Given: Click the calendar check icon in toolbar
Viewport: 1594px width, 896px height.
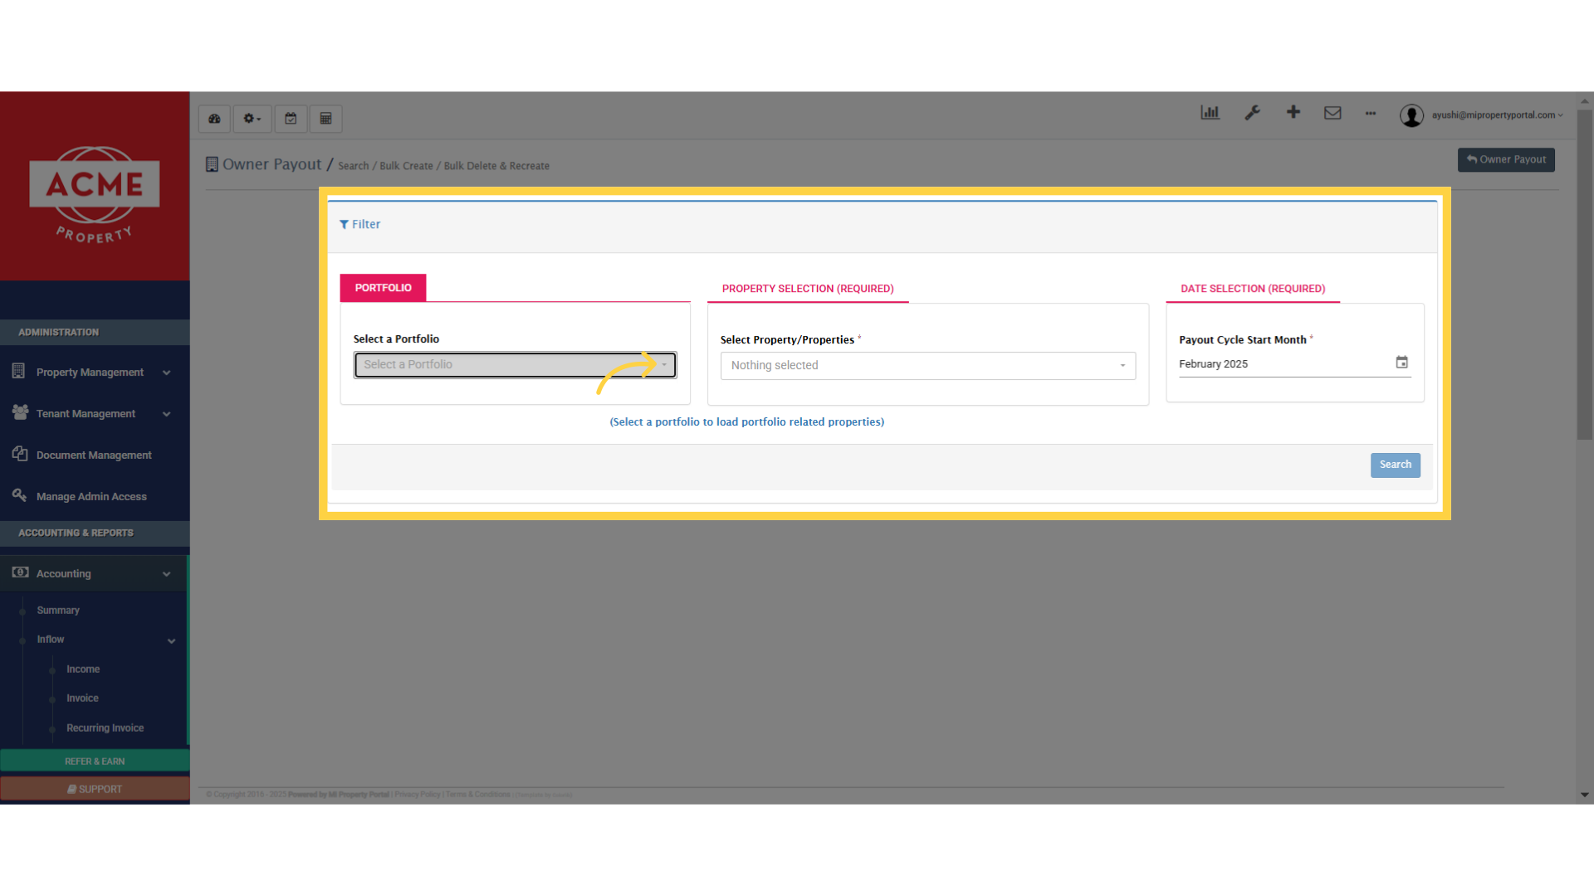Looking at the screenshot, I should click(291, 119).
